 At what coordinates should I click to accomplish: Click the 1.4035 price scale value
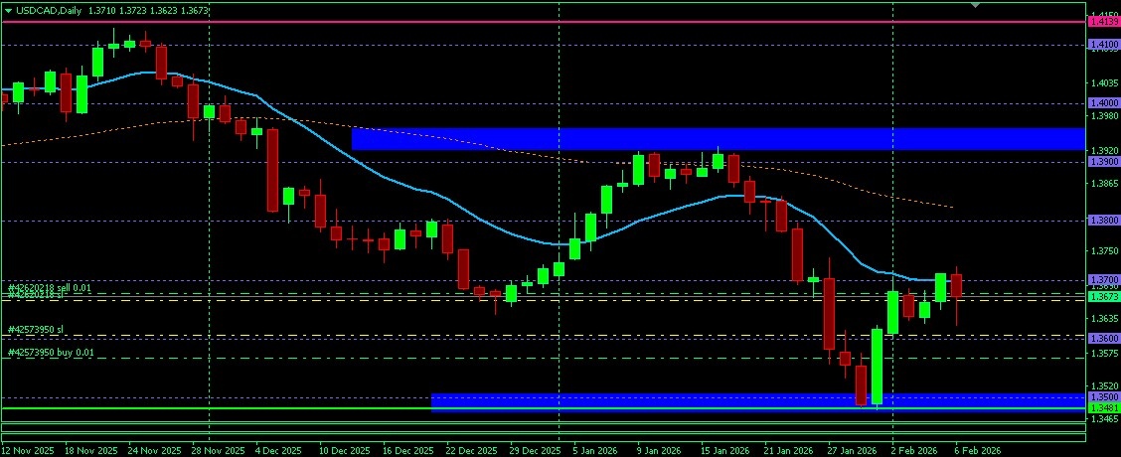1103,83
